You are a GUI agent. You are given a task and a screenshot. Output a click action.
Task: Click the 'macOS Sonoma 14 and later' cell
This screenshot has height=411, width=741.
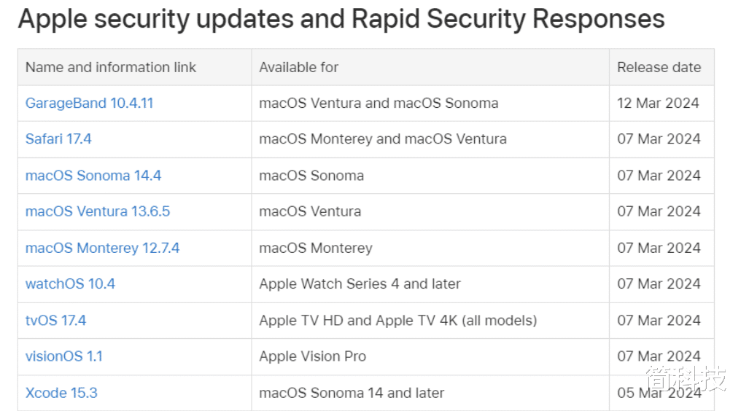[x=352, y=393]
